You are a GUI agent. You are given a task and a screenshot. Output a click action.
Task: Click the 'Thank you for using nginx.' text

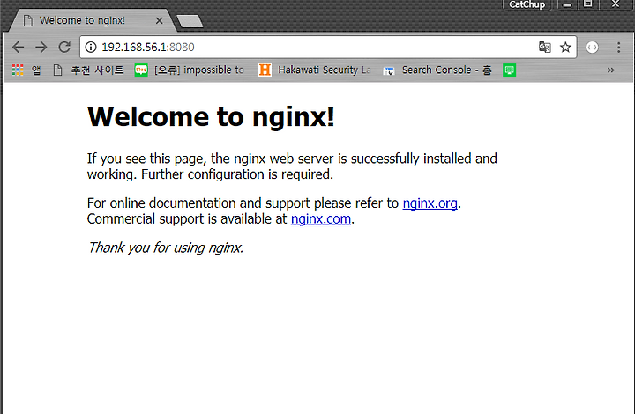point(166,248)
